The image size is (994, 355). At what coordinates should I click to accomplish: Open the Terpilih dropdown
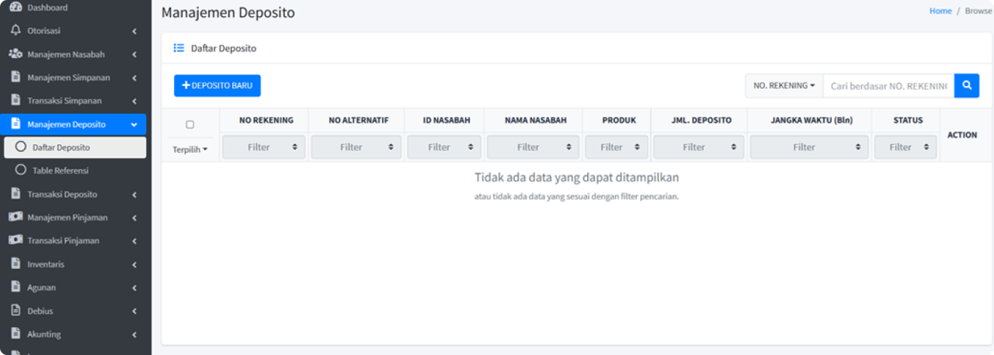tap(189, 149)
